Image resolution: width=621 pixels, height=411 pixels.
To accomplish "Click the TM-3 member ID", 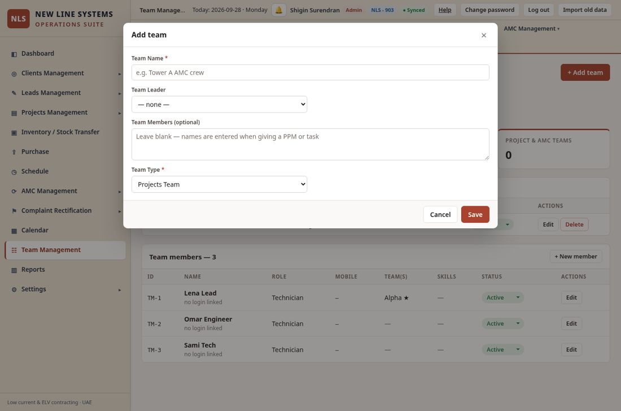I will [154, 350].
